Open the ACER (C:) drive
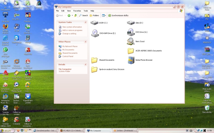The height and width of the screenshot is (133, 214). point(94,22)
